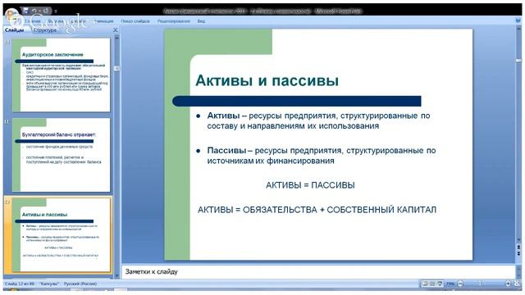
Task: Switch to Слайды pane tab
Action: (x=15, y=30)
